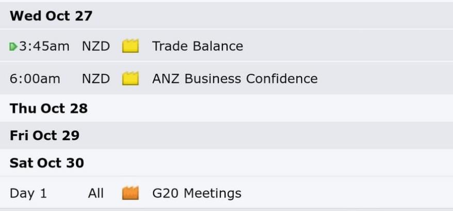Click the yellow impact icon for ANZ Business Confidence
The width and height of the screenshot is (453, 211).
(x=131, y=78)
